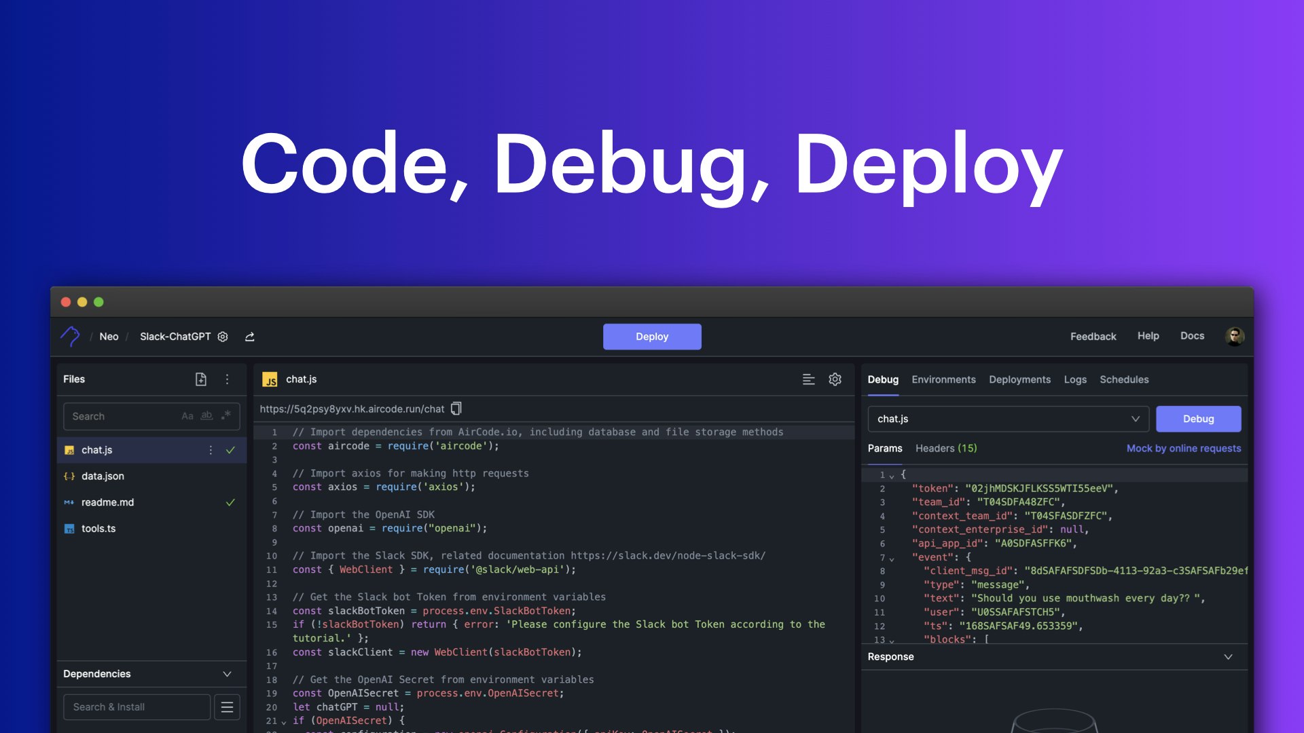The width and height of the screenshot is (1304, 733).
Task: Click Mock by online requests link
Action: 1184,449
